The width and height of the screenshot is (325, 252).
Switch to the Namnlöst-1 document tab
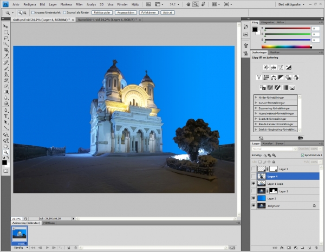click(x=108, y=20)
